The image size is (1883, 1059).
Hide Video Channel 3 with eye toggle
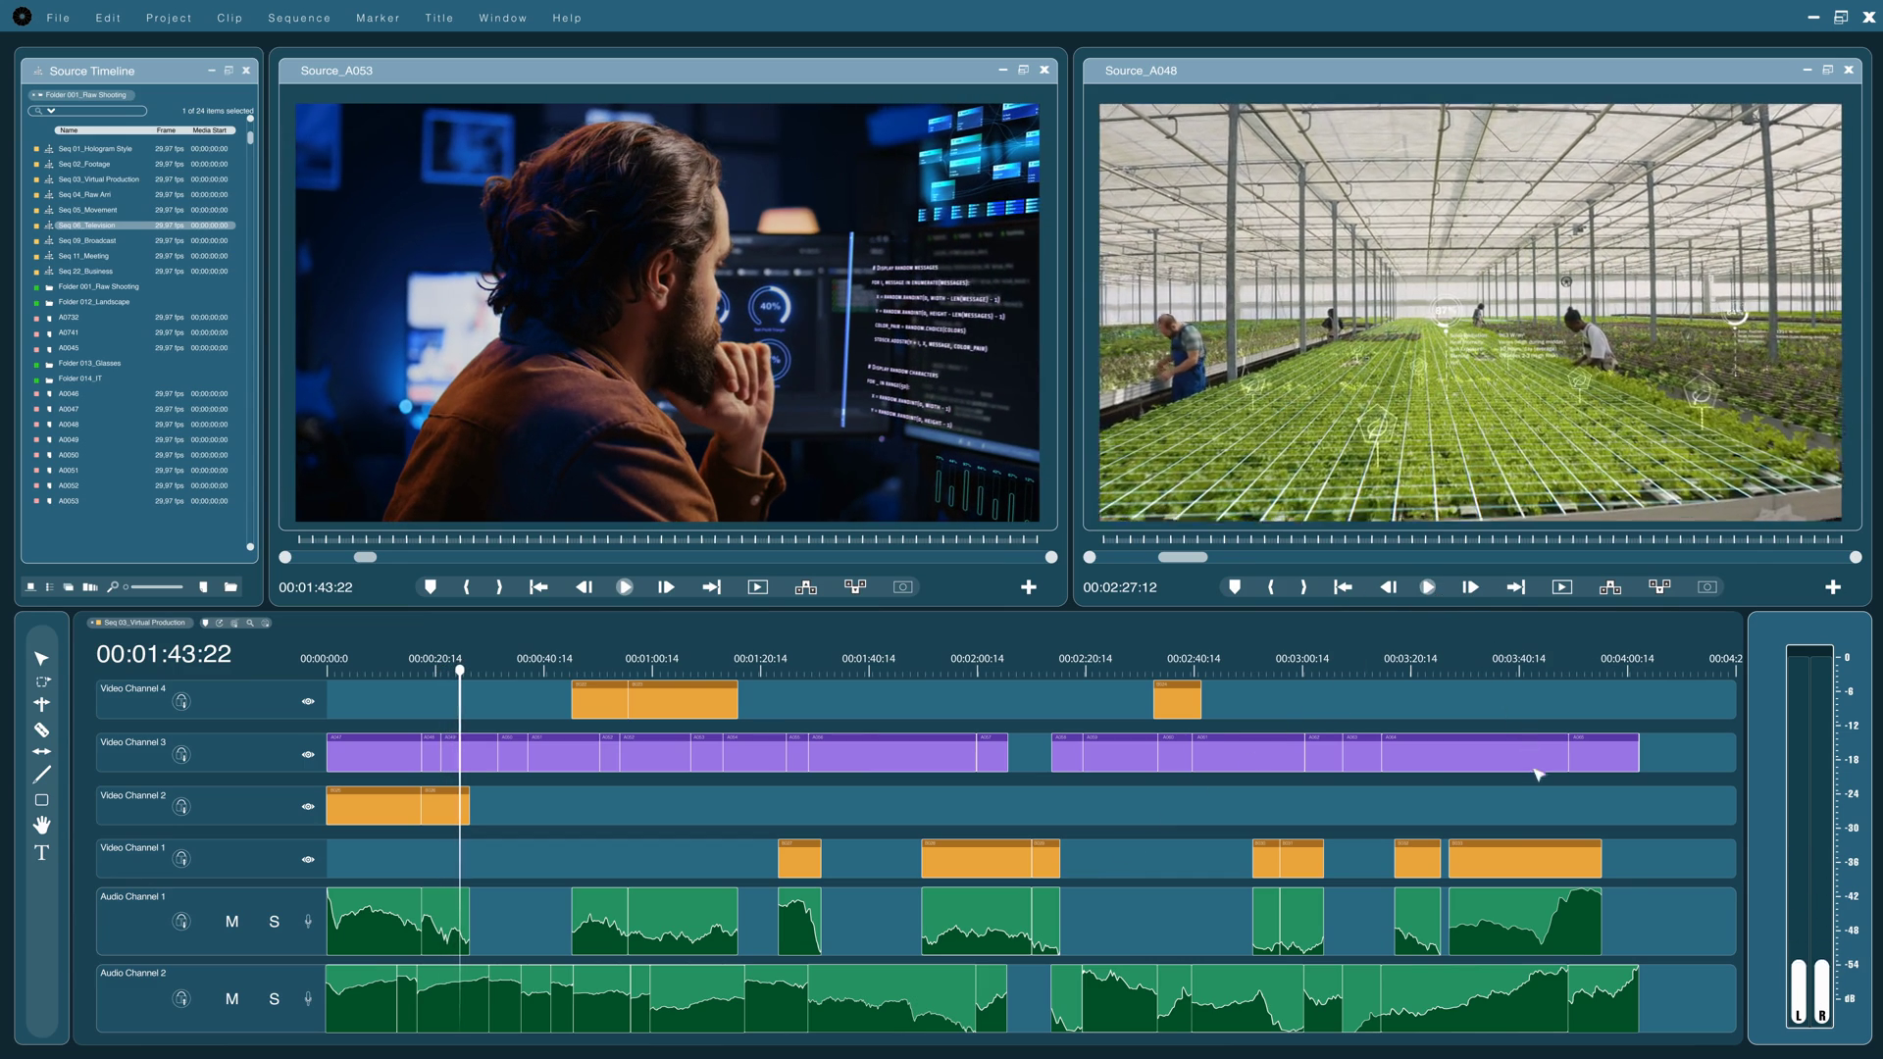pyautogui.click(x=308, y=754)
